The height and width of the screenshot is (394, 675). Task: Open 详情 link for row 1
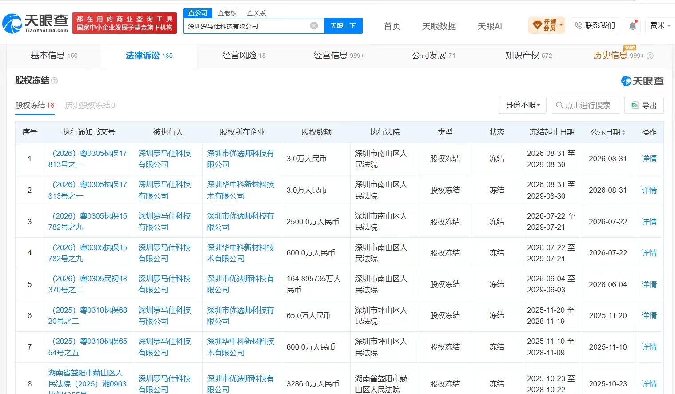click(649, 159)
